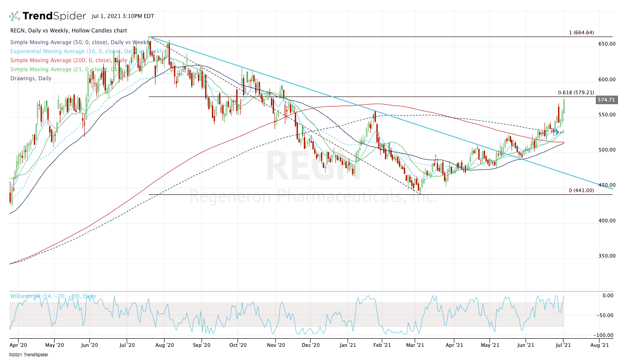Click the 650.00 price axis label

607,44
